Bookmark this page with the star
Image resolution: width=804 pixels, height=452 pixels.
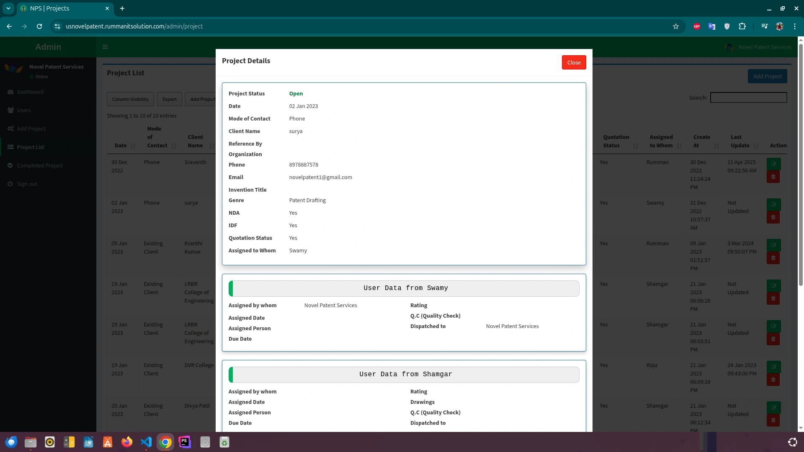point(675,26)
